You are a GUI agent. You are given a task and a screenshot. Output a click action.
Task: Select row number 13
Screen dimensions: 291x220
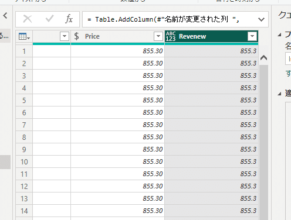24,199
